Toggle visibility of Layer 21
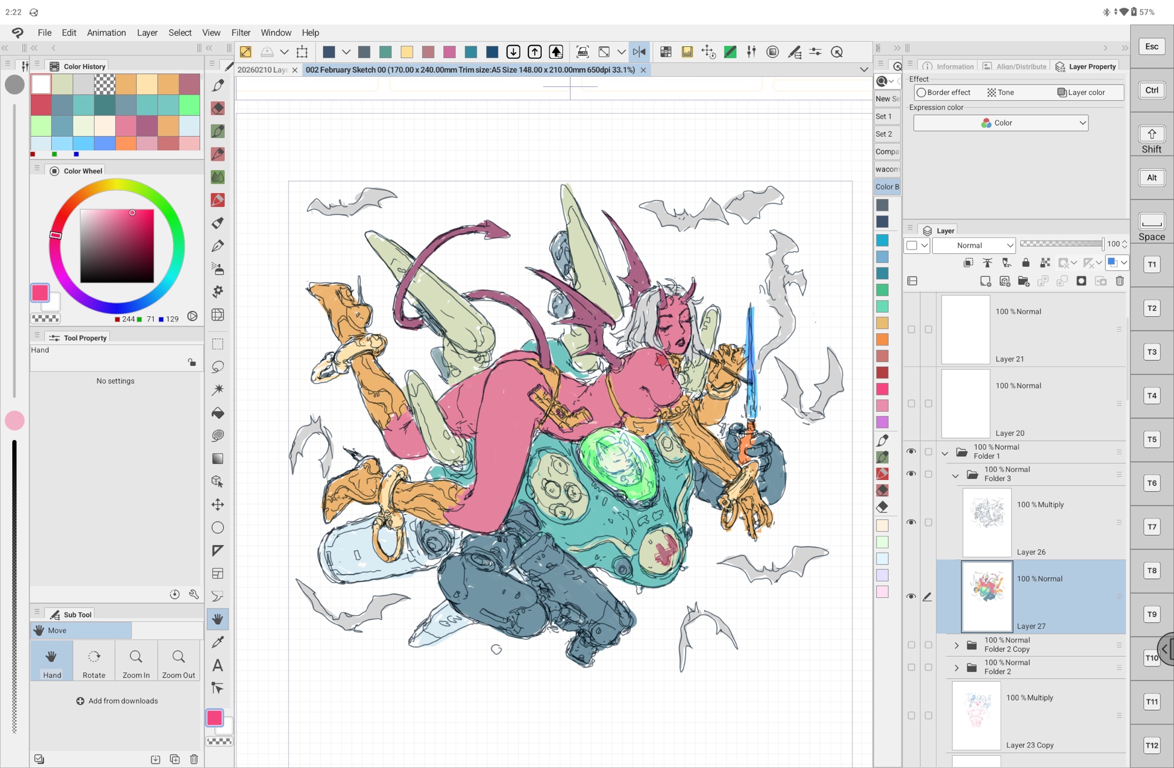The width and height of the screenshot is (1174, 768). [x=911, y=329]
